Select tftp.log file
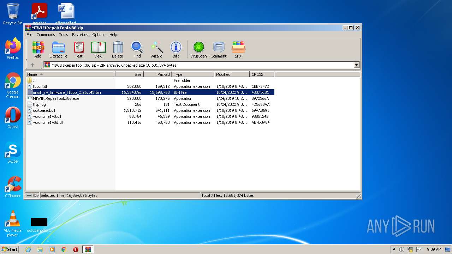The image size is (452, 254). point(150,104)
